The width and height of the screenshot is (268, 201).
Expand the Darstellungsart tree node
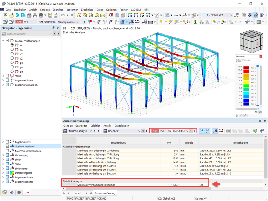click(3, 173)
